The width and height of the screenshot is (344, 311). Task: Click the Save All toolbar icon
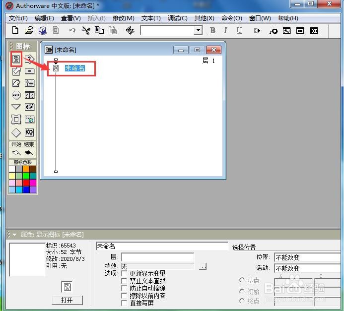[x=43, y=30]
